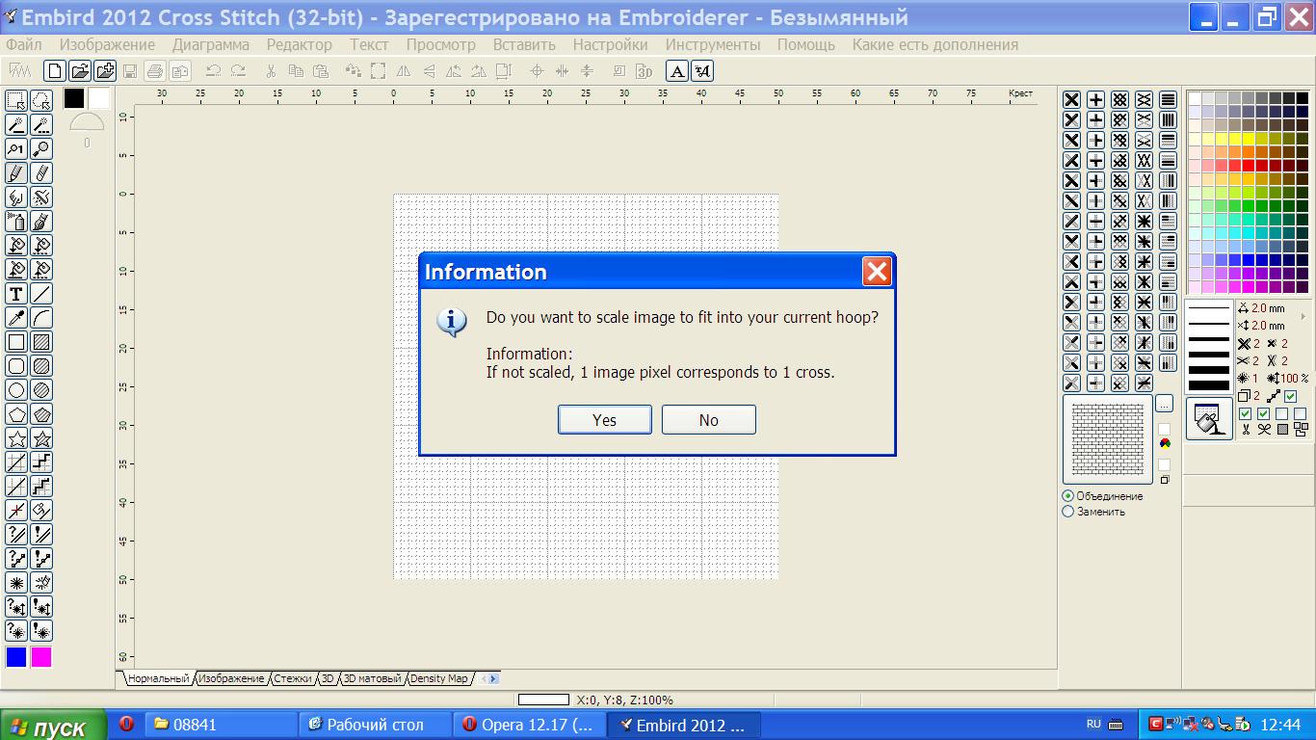This screenshot has width=1316, height=740.
Task: Click the large paint bucket fill button
Action: point(1209,419)
